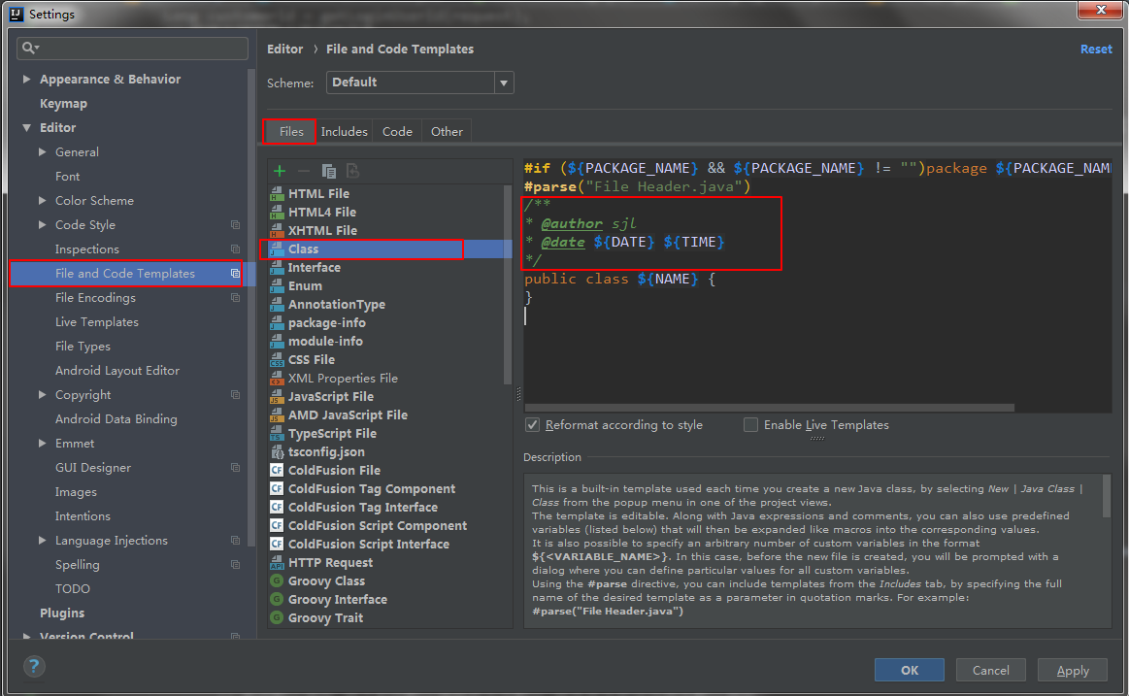Switch to the Includes tab
1129x696 pixels.
pos(344,132)
